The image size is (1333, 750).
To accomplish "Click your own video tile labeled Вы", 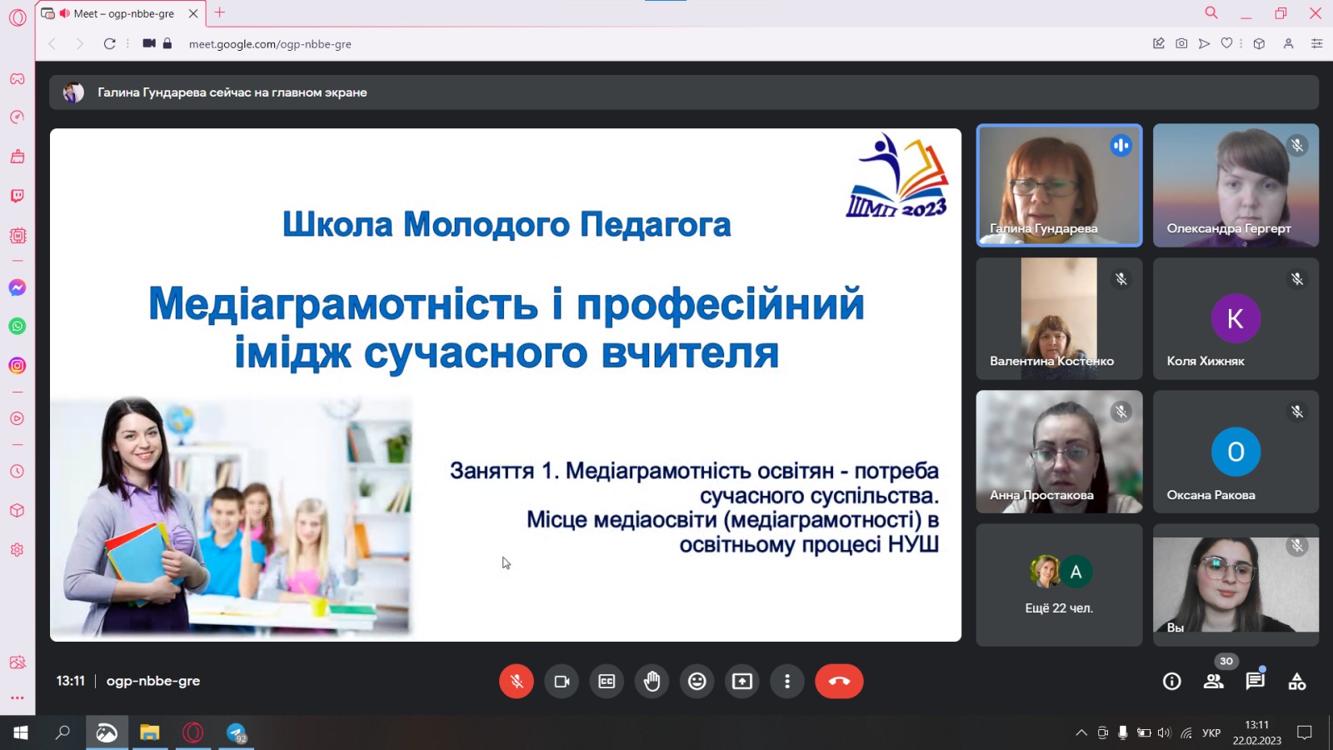I will pyautogui.click(x=1236, y=585).
